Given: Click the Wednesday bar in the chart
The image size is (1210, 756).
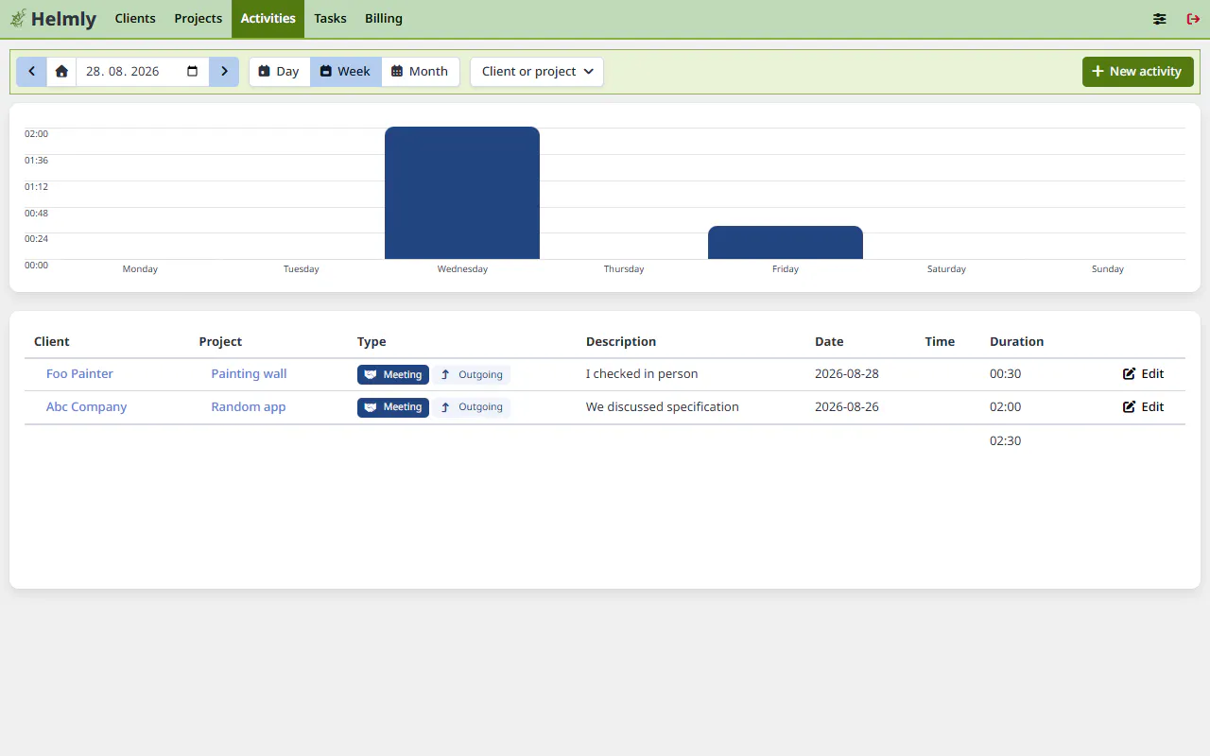Looking at the screenshot, I should coord(462,193).
